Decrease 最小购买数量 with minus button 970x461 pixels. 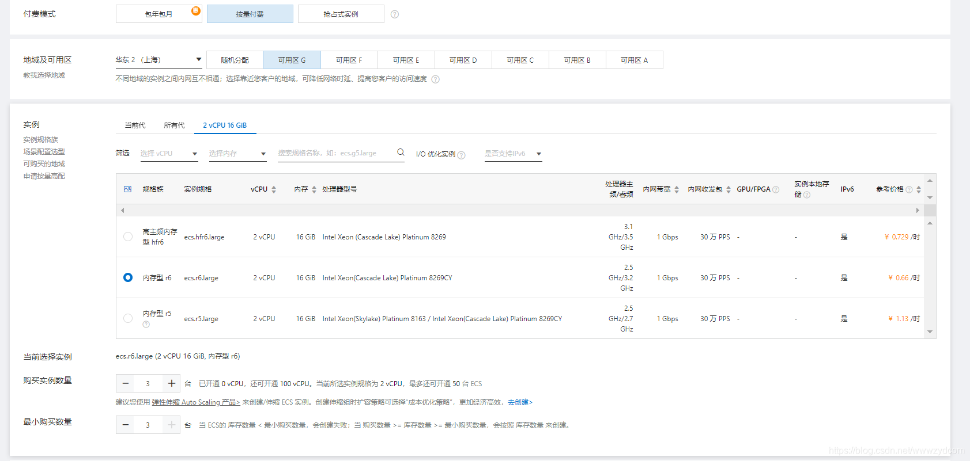point(125,425)
